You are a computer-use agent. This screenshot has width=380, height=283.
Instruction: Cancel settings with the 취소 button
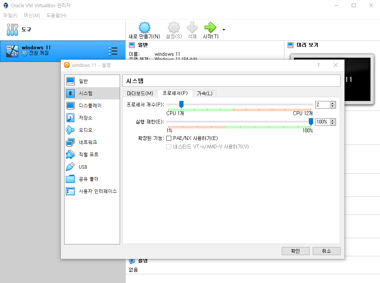point(326,251)
